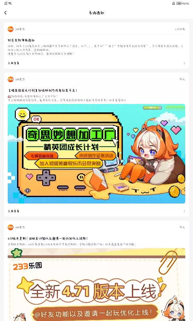Open 【精英团成长计划】 notification title

[42, 90]
